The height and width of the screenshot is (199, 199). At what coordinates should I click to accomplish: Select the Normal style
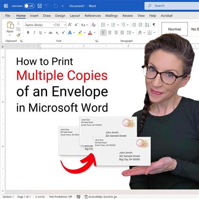[x=175, y=29]
